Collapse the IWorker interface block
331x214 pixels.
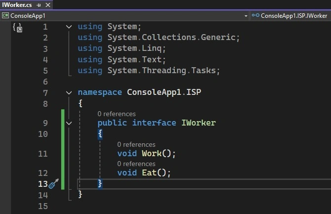69,123
